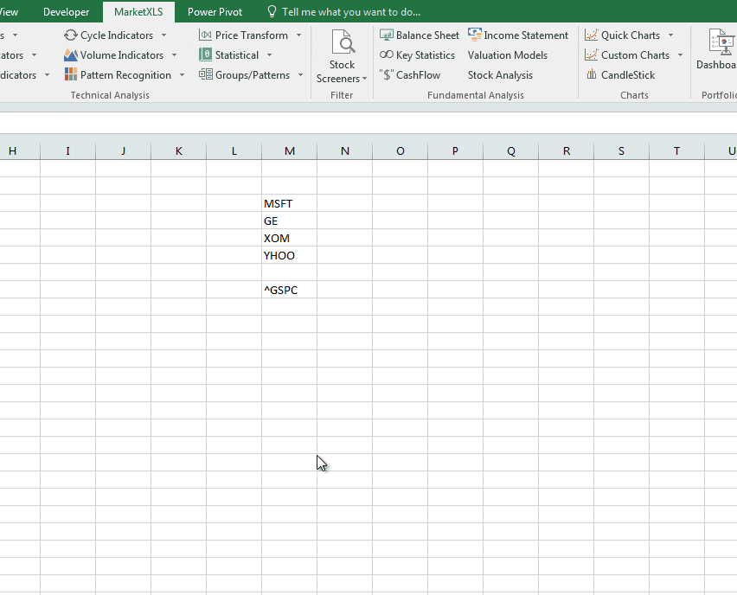The height and width of the screenshot is (595, 737).
Task: Select the cell containing ^GSPC
Action: (x=290, y=290)
